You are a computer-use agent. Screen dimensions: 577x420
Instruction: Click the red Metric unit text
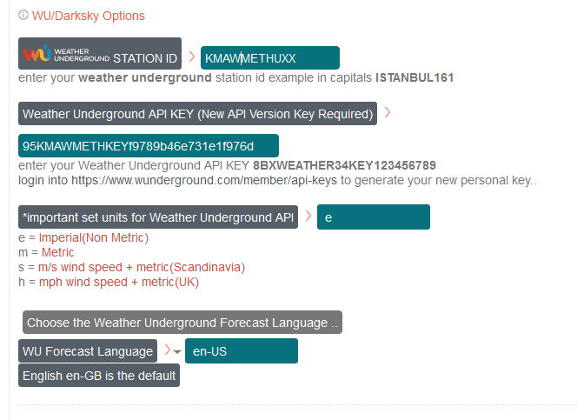[x=57, y=252]
